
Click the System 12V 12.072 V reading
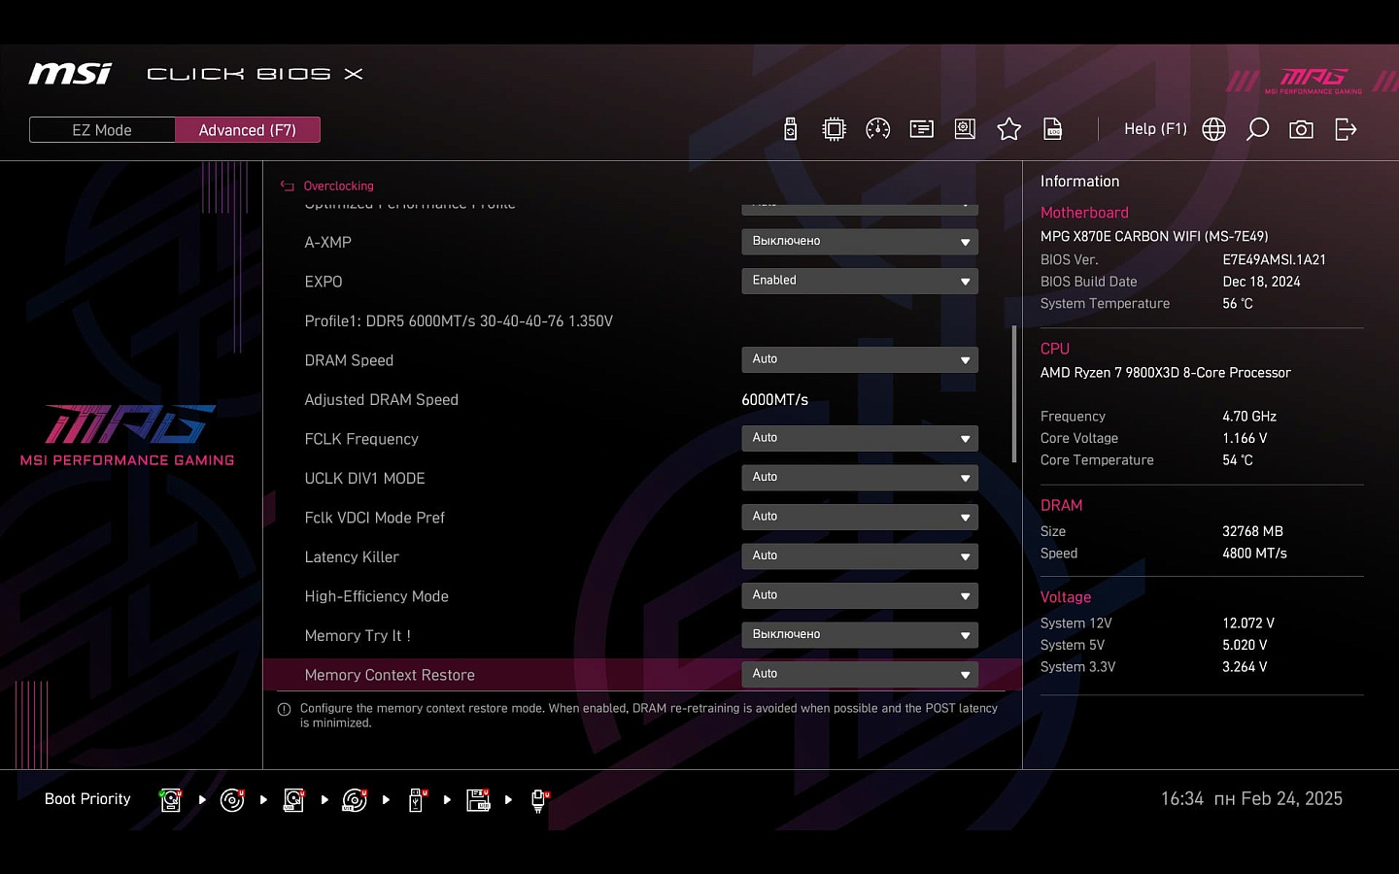click(1247, 623)
